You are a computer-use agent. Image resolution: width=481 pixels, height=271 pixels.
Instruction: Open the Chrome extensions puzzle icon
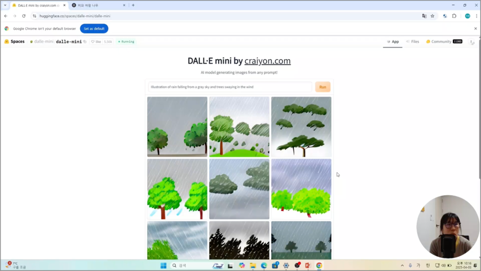tap(454, 16)
